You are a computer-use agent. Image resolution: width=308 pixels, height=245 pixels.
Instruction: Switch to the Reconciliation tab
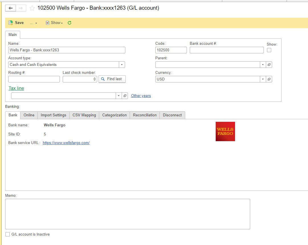pyautogui.click(x=145, y=115)
